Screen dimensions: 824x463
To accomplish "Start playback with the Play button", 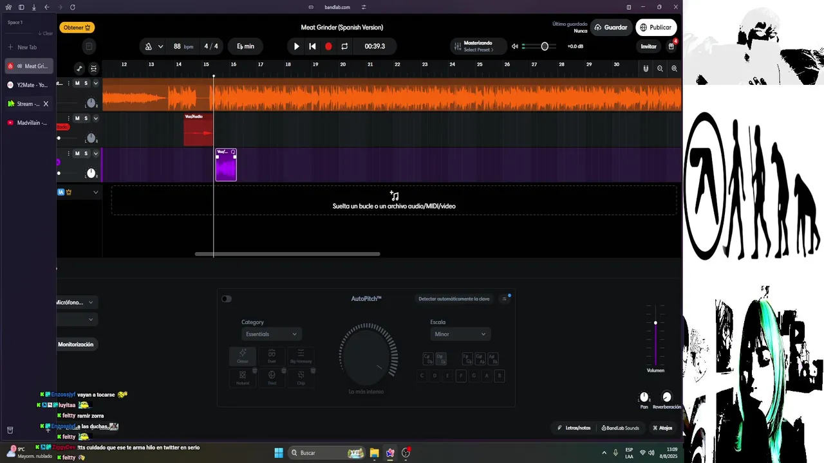I will pos(296,46).
